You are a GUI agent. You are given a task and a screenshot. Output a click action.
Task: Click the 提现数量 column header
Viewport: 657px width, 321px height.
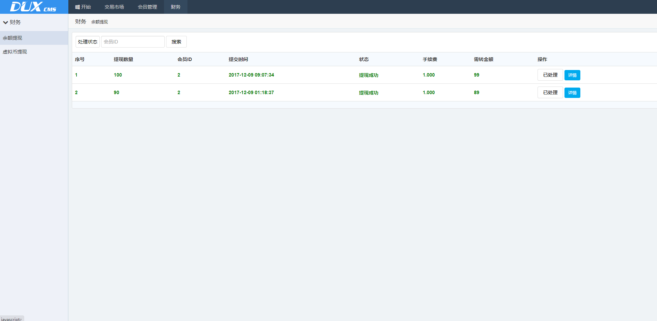(123, 59)
